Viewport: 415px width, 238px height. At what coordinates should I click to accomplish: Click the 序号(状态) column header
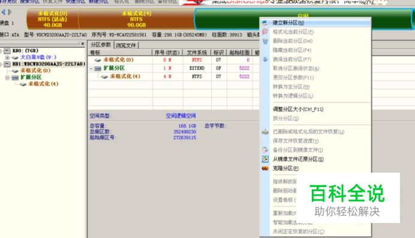167,52
